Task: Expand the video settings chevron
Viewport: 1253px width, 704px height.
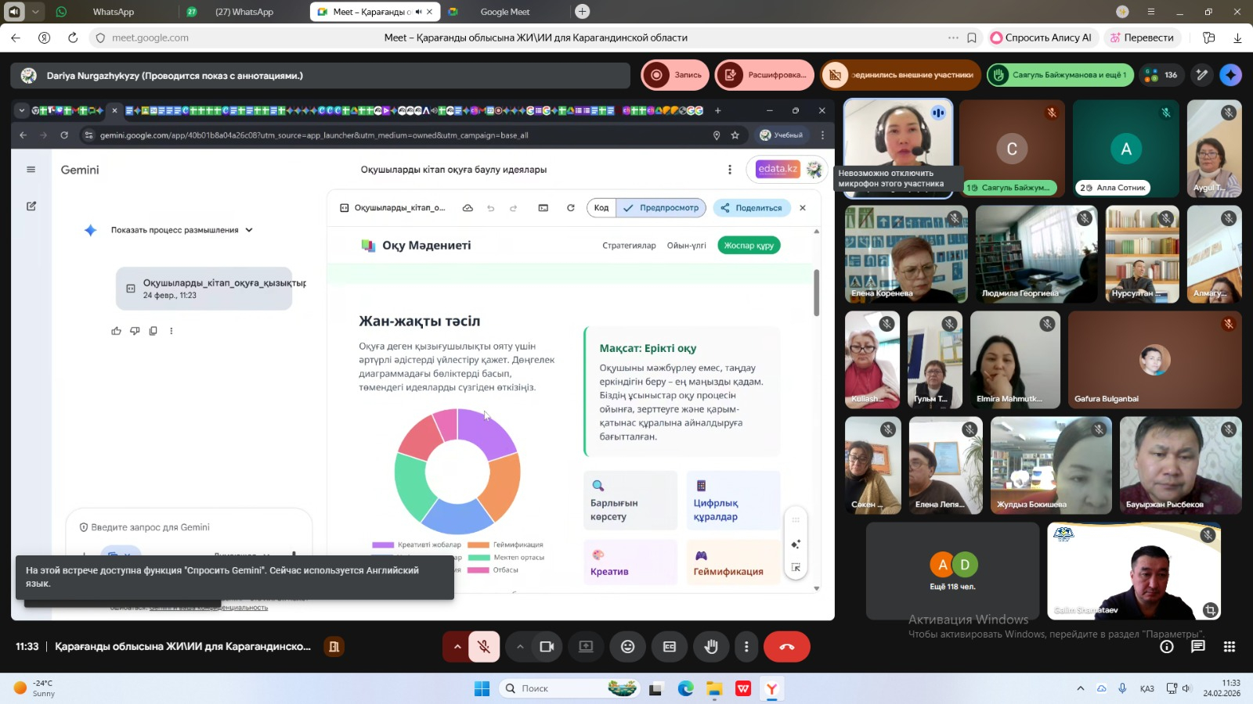Action: click(519, 647)
